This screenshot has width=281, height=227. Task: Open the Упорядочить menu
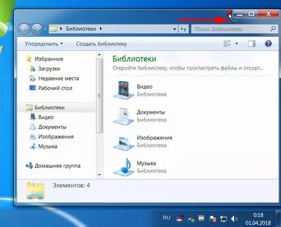44,44
